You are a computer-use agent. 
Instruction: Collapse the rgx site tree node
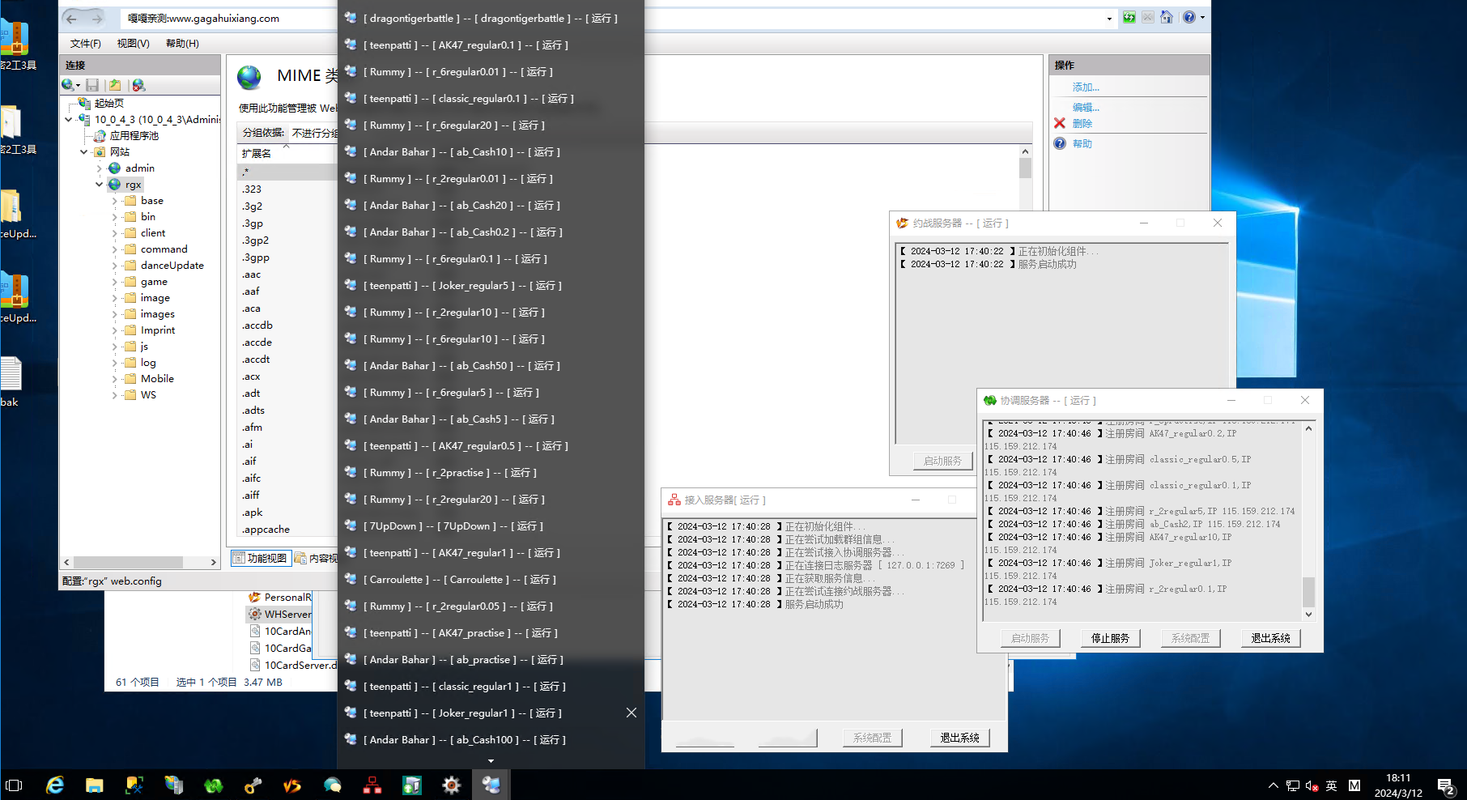pyautogui.click(x=100, y=185)
